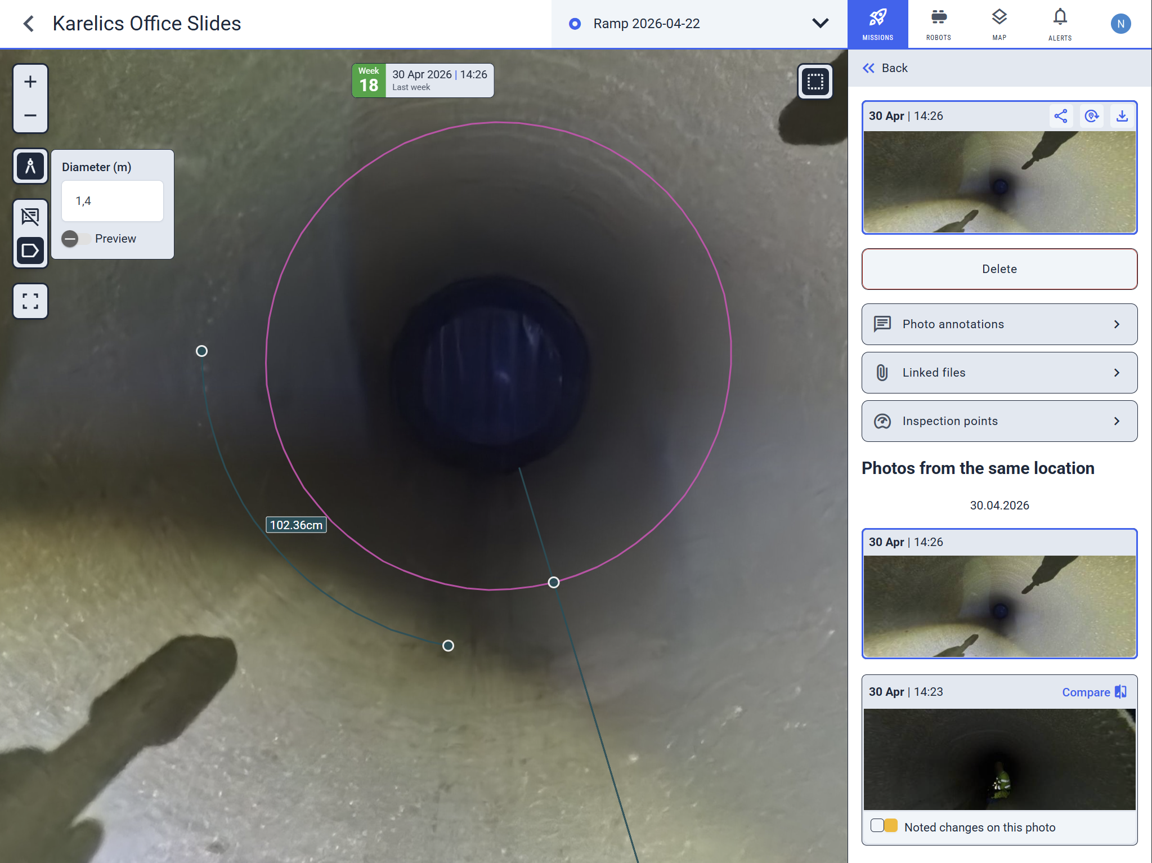The width and height of the screenshot is (1152, 863).
Task: Download the 30 Apr 14:26 photo
Action: (1122, 116)
